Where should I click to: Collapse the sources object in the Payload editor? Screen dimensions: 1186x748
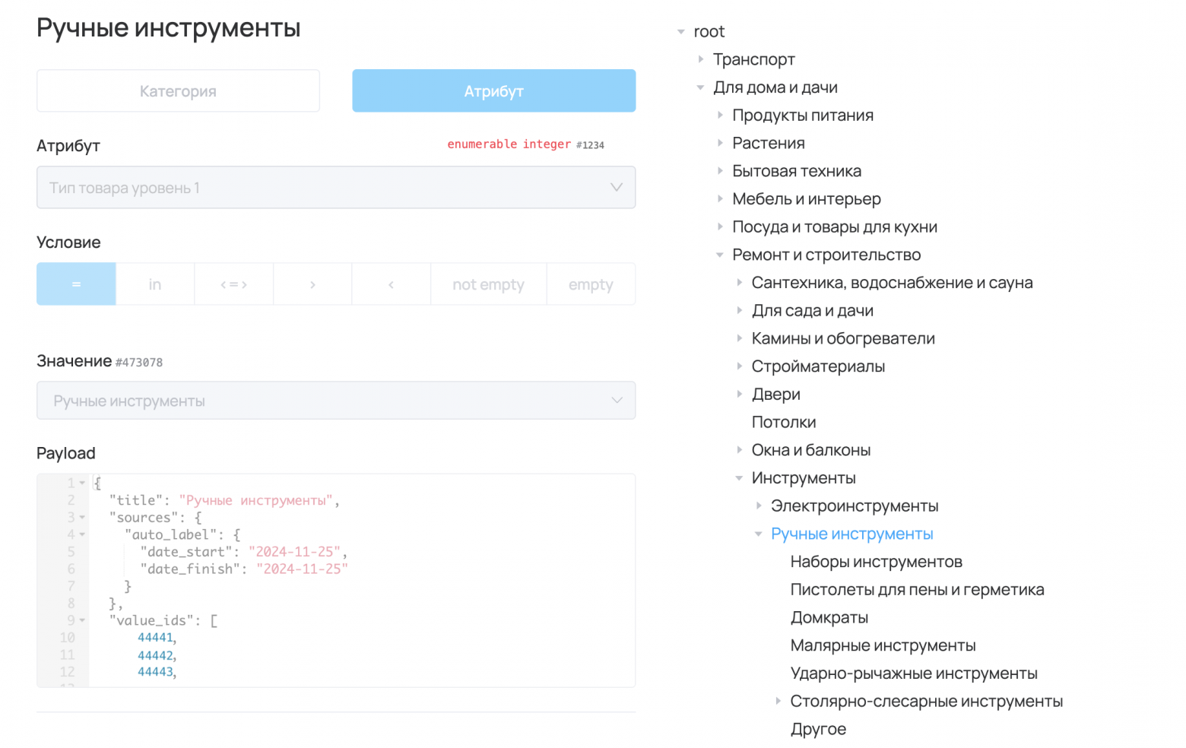coord(82,517)
